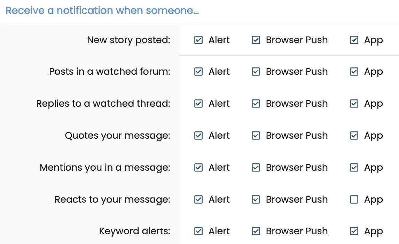Viewport: 399px width, 244px height.
Task: Uncheck Alert for Mentions you in a message
Action: [198, 168]
